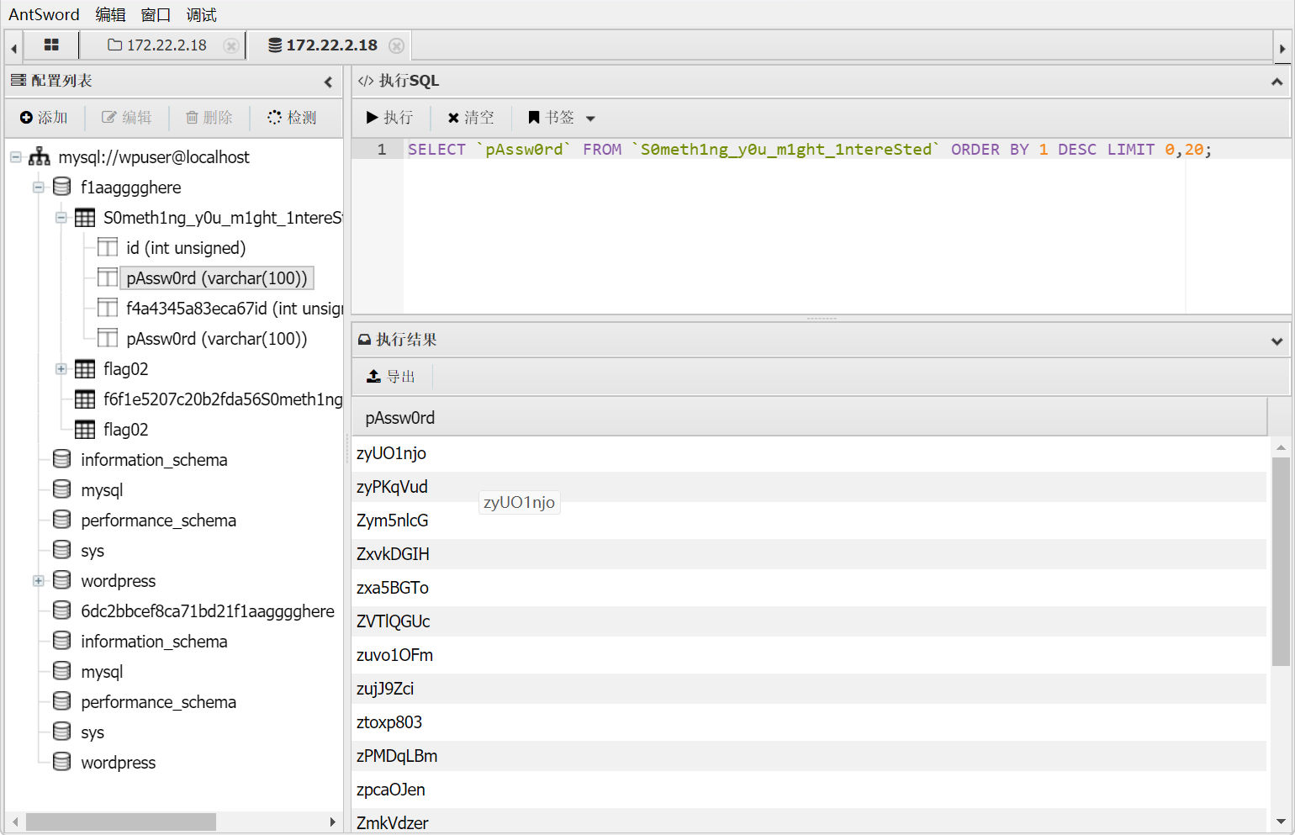The height and width of the screenshot is (835, 1295).
Task: Open the 窗口 menu
Action: [x=156, y=14]
